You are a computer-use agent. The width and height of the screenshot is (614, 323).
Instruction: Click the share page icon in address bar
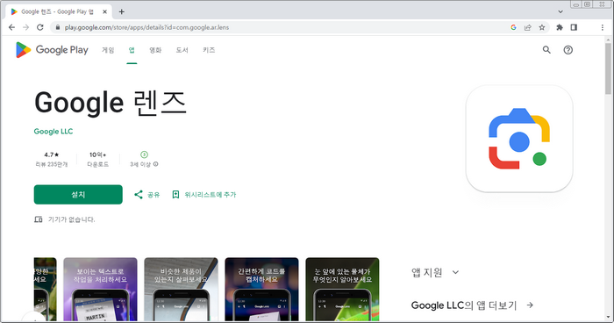coord(527,27)
